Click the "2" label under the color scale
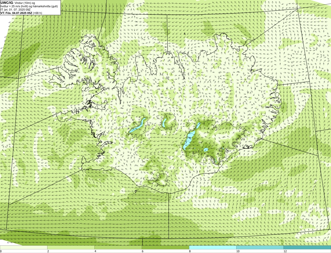Screen dimensions: 331x253 (x=48, y=251)
